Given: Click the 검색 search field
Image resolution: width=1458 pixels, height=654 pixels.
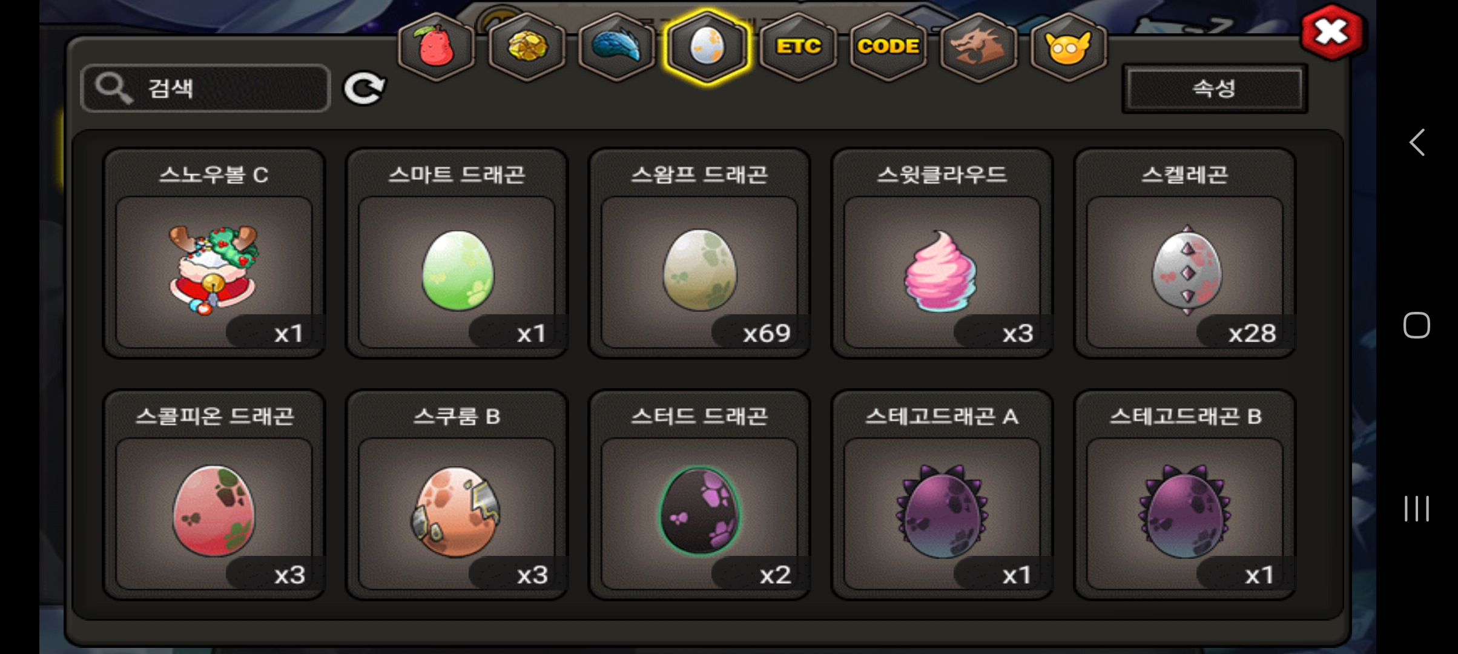Looking at the screenshot, I should pyautogui.click(x=206, y=88).
